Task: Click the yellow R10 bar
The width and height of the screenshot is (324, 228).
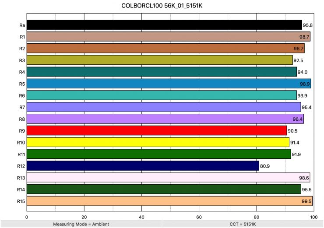Action: pos(158,142)
